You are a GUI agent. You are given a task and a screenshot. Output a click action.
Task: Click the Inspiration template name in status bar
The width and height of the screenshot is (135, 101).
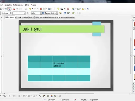coord(94,100)
